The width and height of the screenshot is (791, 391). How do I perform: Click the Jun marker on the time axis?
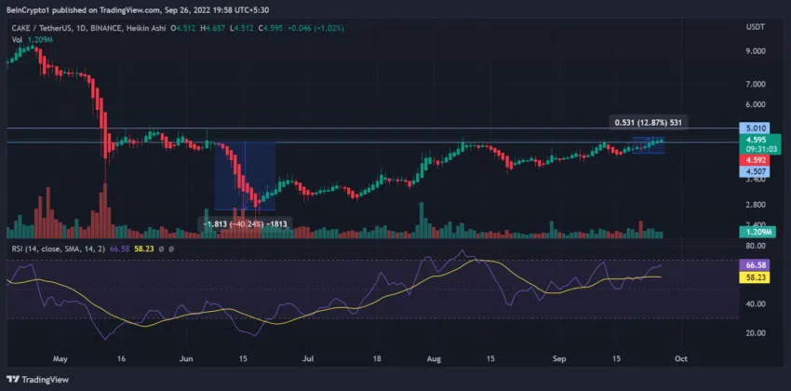(x=185, y=357)
